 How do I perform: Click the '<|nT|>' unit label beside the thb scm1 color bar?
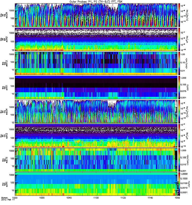pyautogui.click(x=188, y=87)
